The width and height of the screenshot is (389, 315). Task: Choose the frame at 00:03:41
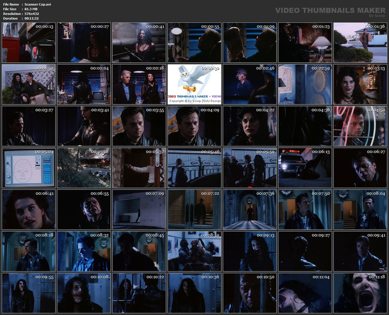pyautogui.click(x=84, y=126)
